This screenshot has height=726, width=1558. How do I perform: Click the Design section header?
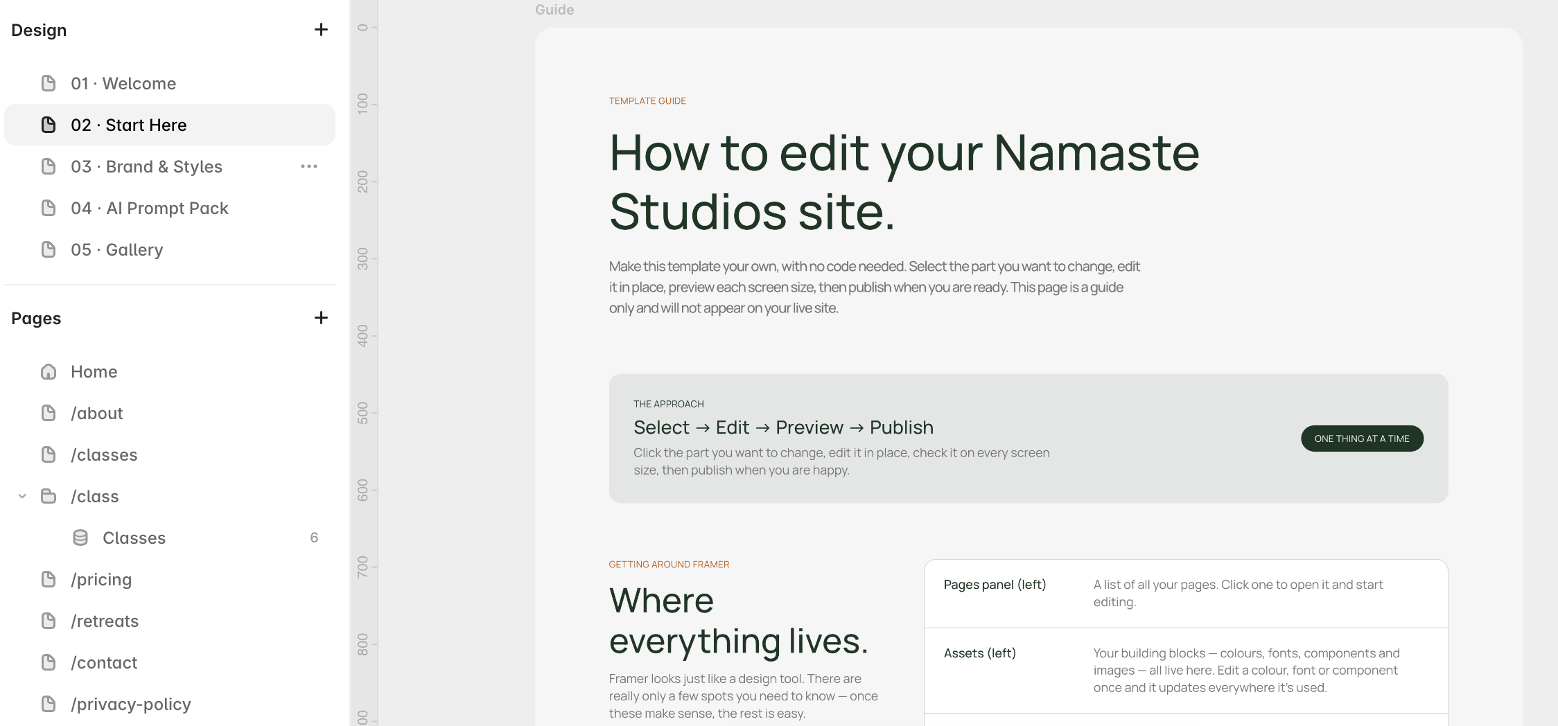39,30
